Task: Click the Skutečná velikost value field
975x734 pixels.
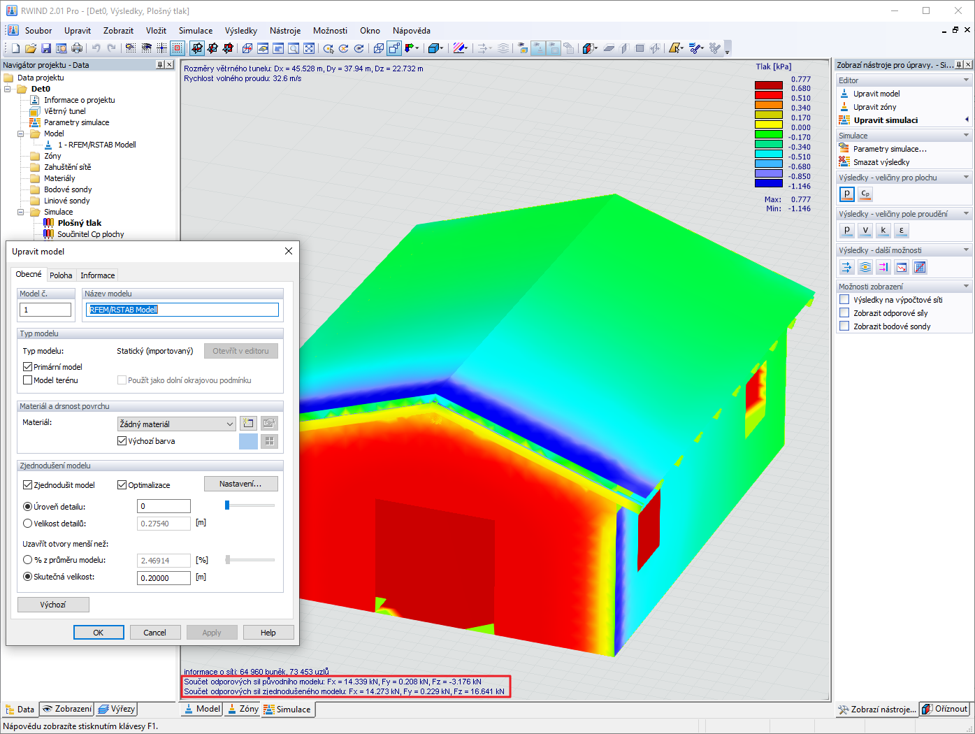Action: pos(164,578)
